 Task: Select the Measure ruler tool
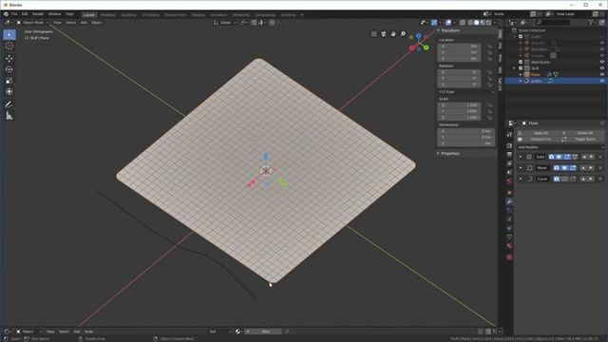click(9, 116)
